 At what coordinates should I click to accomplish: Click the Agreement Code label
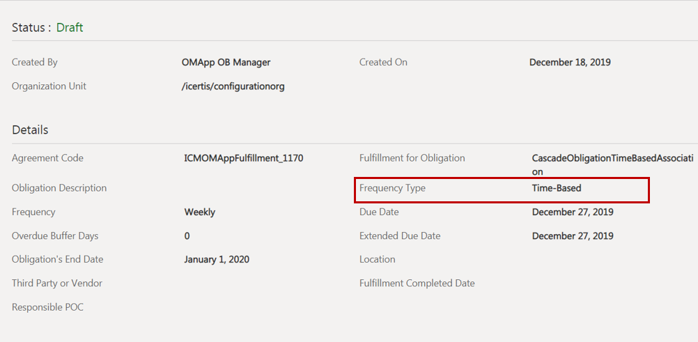click(x=47, y=158)
